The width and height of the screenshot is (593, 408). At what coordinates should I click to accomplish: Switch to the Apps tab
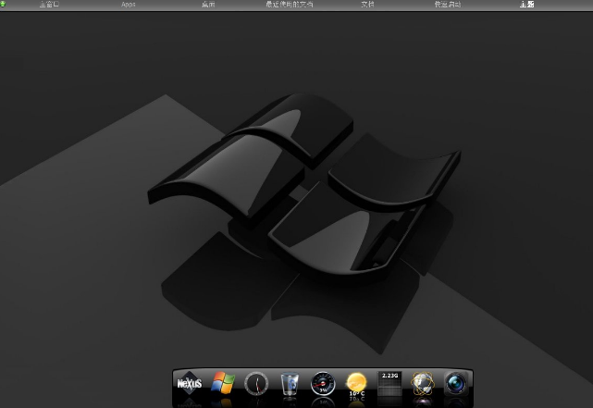(129, 5)
